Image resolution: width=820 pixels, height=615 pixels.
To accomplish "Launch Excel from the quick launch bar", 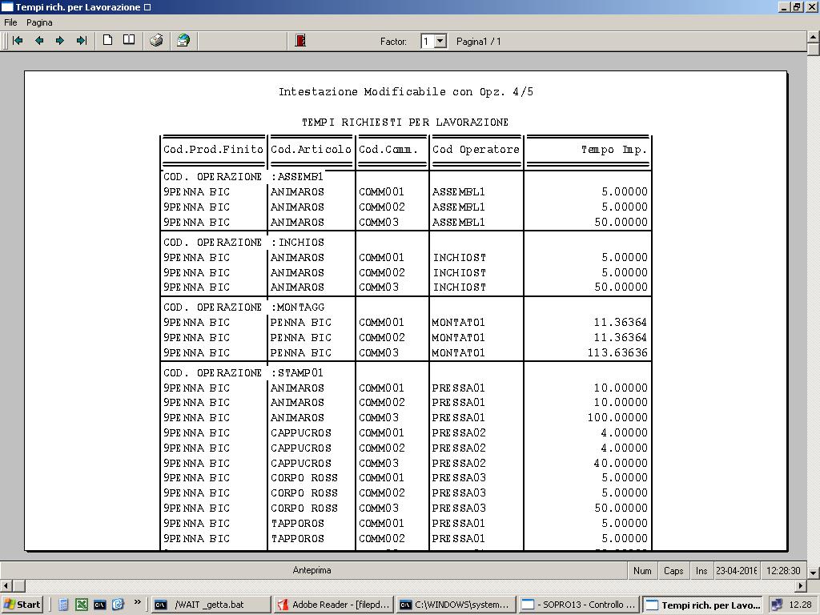I will tap(82, 605).
